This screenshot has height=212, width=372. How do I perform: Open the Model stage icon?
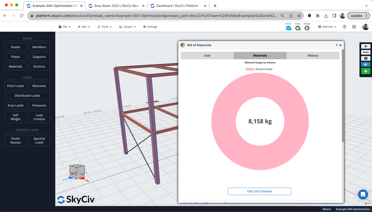288,28
